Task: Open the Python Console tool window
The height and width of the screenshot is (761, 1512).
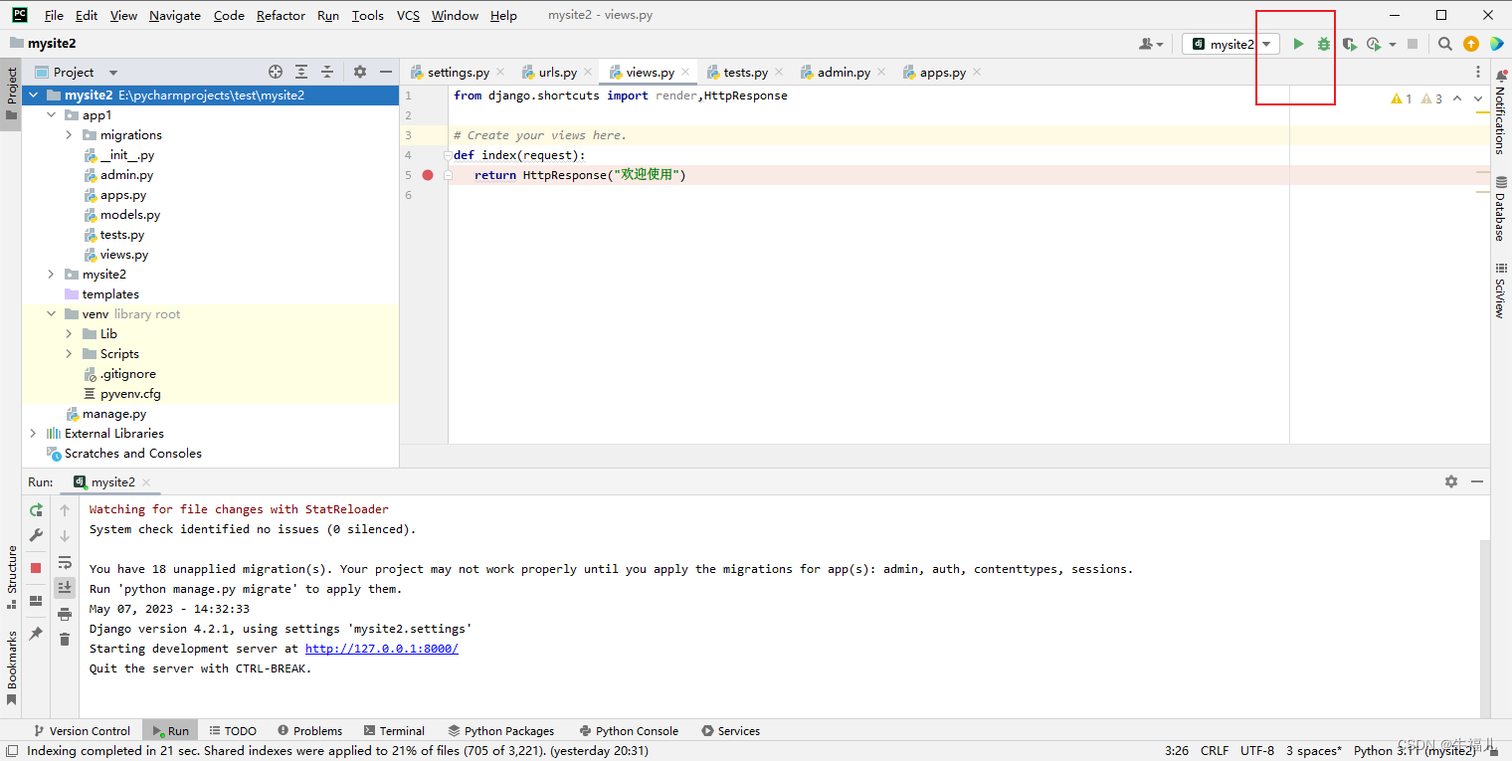Action: [x=629, y=730]
